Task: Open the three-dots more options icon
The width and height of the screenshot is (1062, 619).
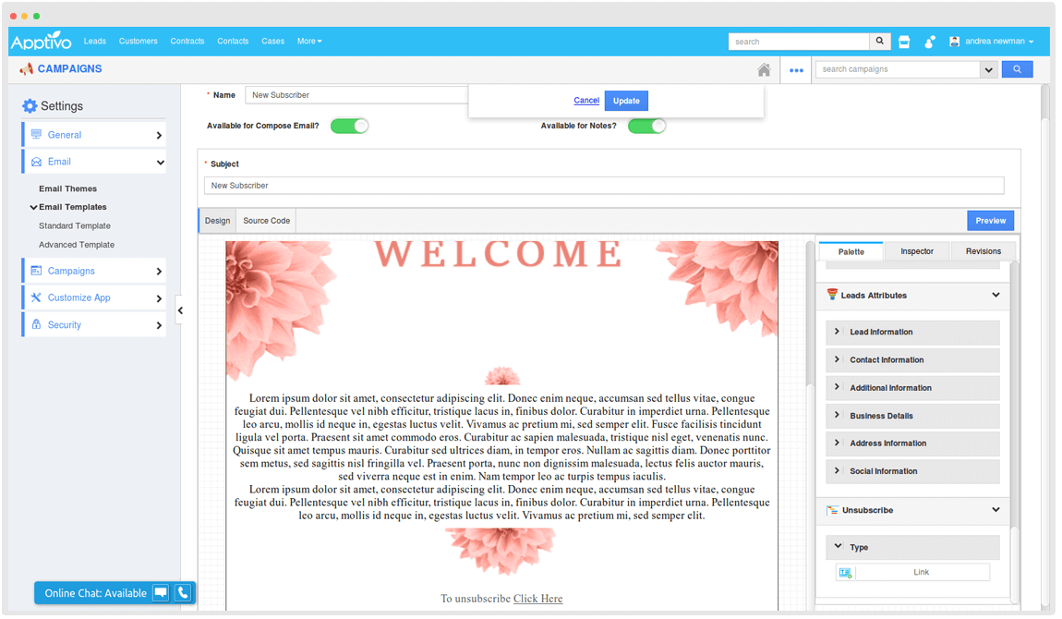Action: point(796,70)
